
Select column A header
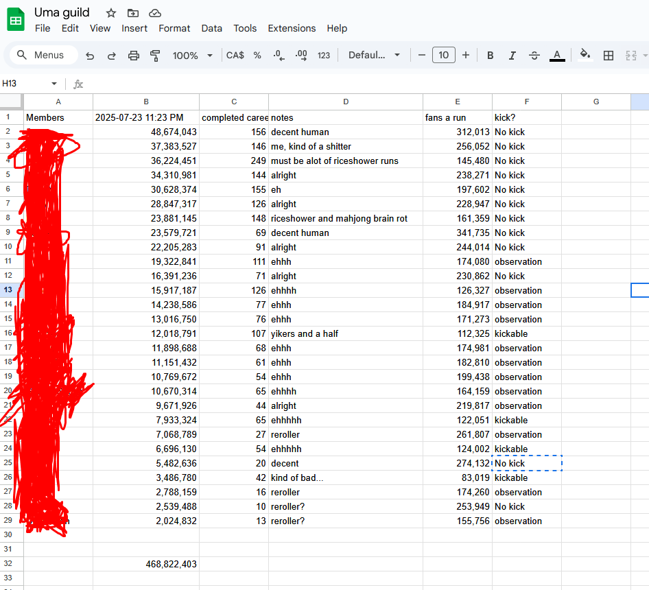[58, 102]
